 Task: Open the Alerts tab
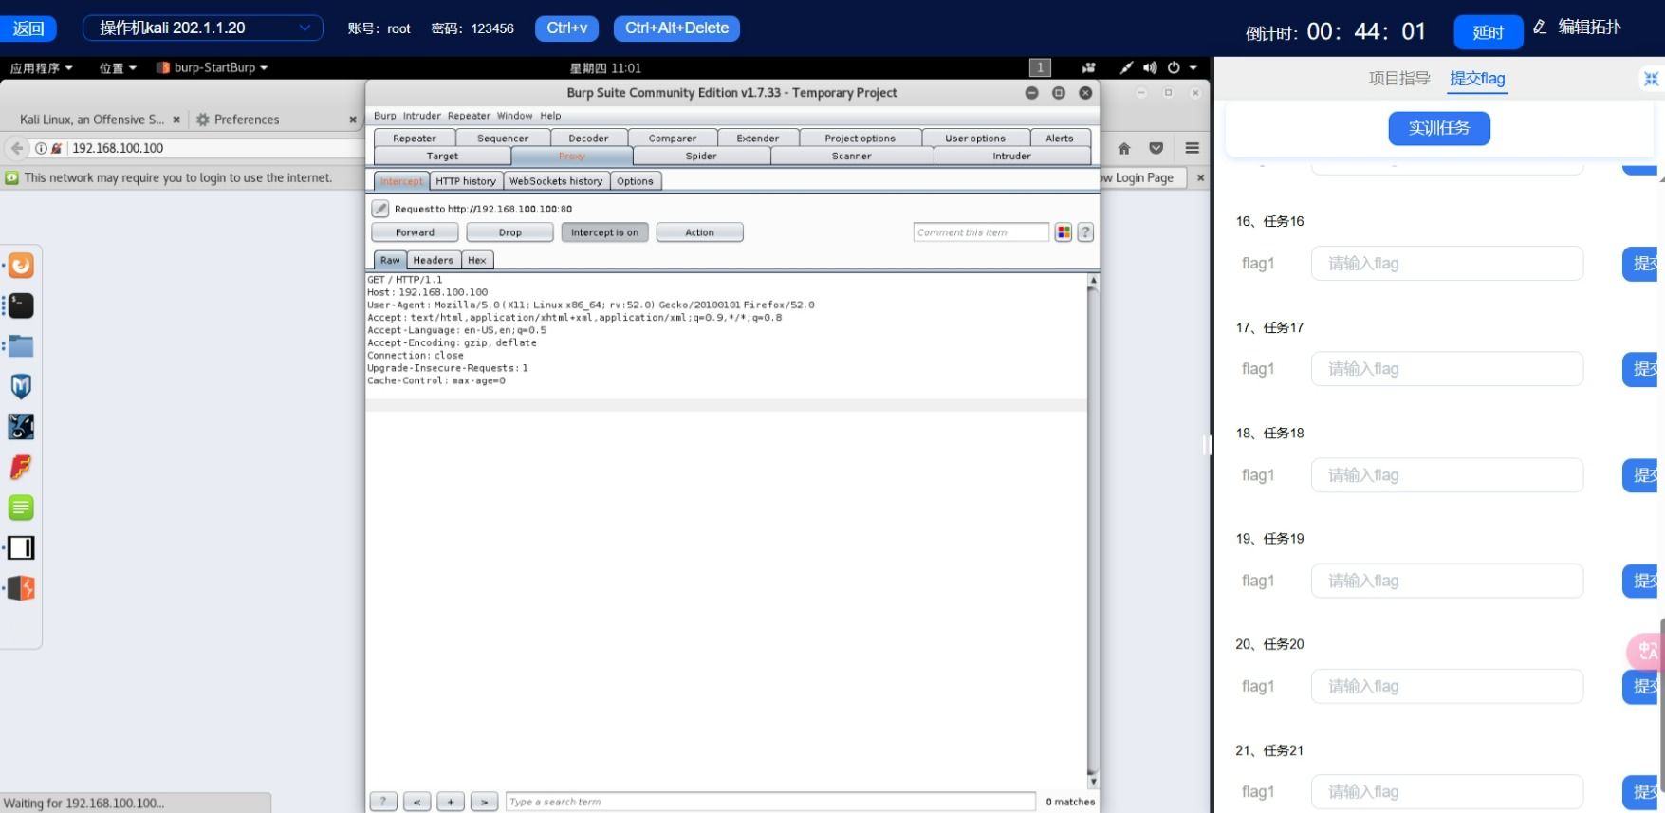1060,139
